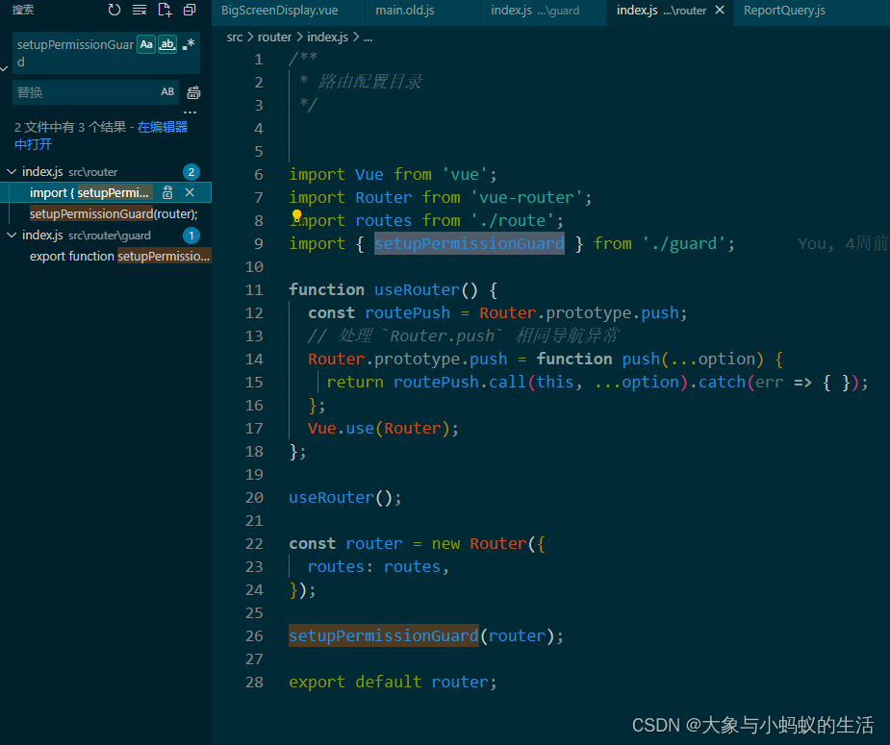Select the index.js ...\router tab
Screen dimensions: 890x745
pyautogui.click(x=661, y=11)
